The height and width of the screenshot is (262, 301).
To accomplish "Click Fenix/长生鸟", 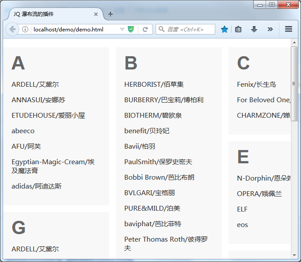I will coord(256,85).
